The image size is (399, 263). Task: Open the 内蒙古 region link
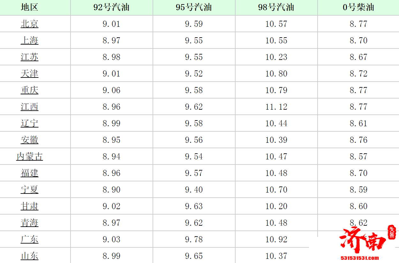coord(29,157)
